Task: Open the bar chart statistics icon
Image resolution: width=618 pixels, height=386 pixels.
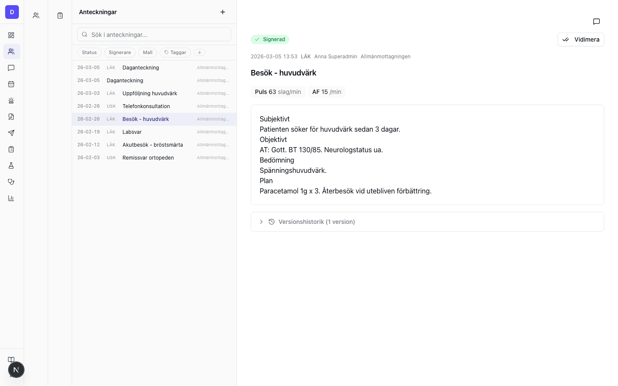Action: click(11, 198)
